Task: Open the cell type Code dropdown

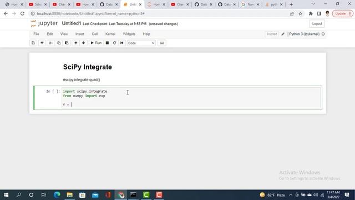Action: coord(141,43)
